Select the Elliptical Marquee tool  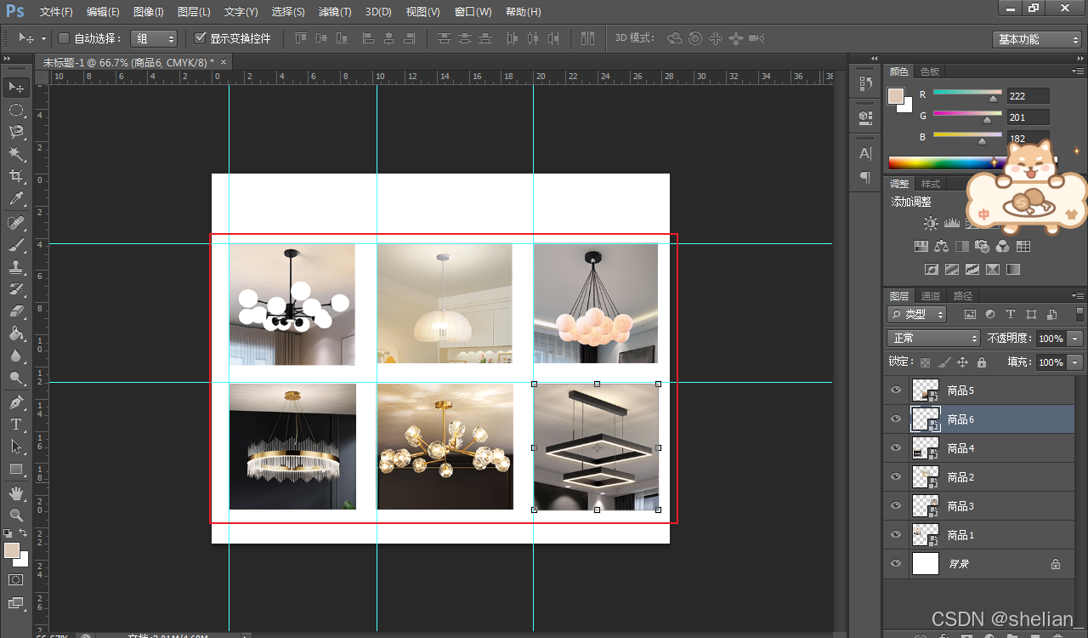(16, 110)
